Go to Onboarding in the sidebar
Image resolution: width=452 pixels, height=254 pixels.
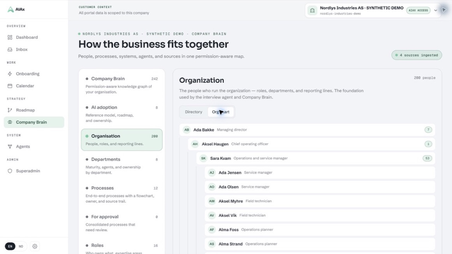point(34,74)
